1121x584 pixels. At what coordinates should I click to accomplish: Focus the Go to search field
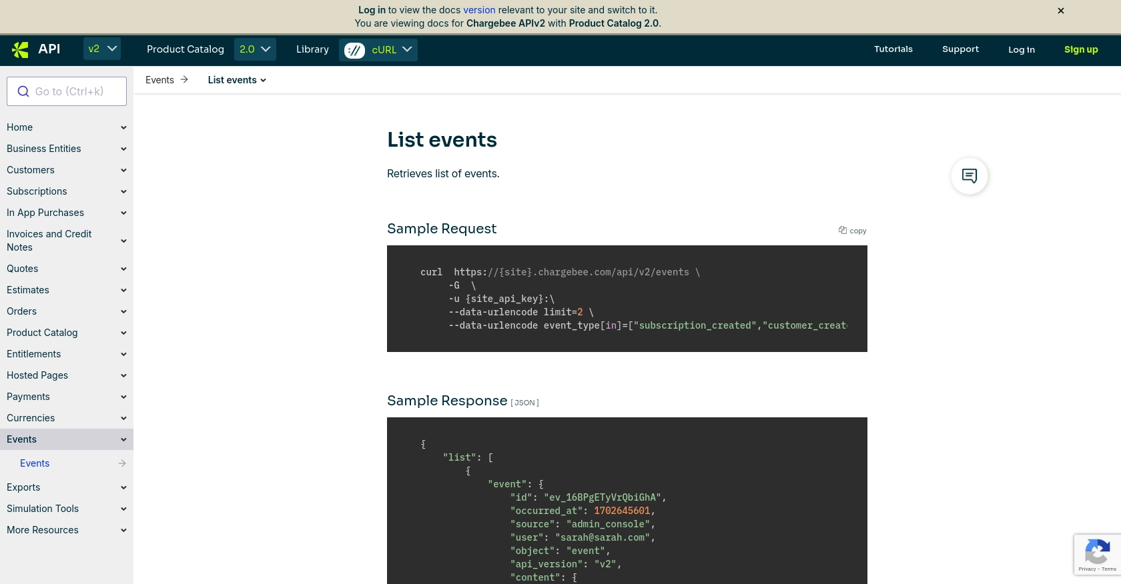[x=67, y=91]
